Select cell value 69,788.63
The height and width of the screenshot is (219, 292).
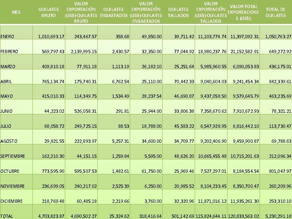click(x=281, y=141)
